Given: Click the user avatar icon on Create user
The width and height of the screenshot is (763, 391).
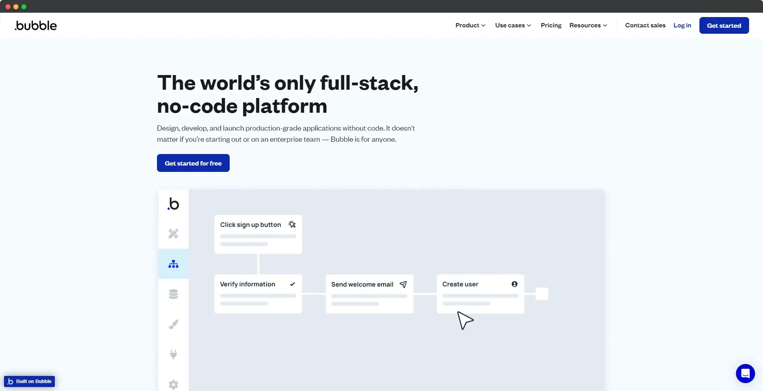Looking at the screenshot, I should point(515,284).
